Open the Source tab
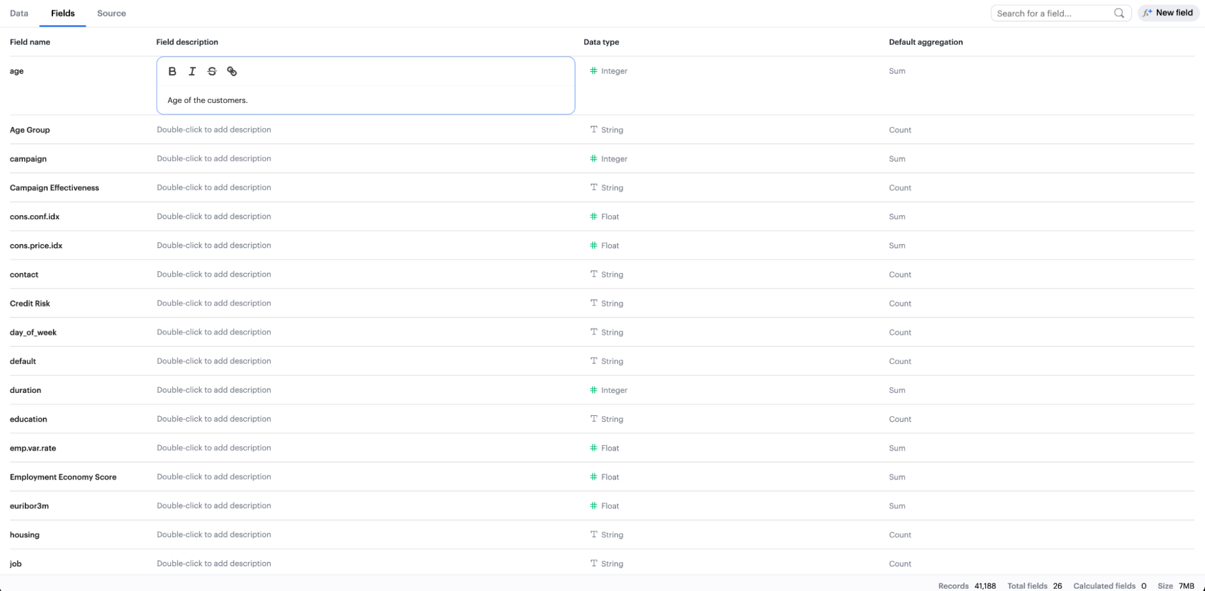 pos(112,13)
